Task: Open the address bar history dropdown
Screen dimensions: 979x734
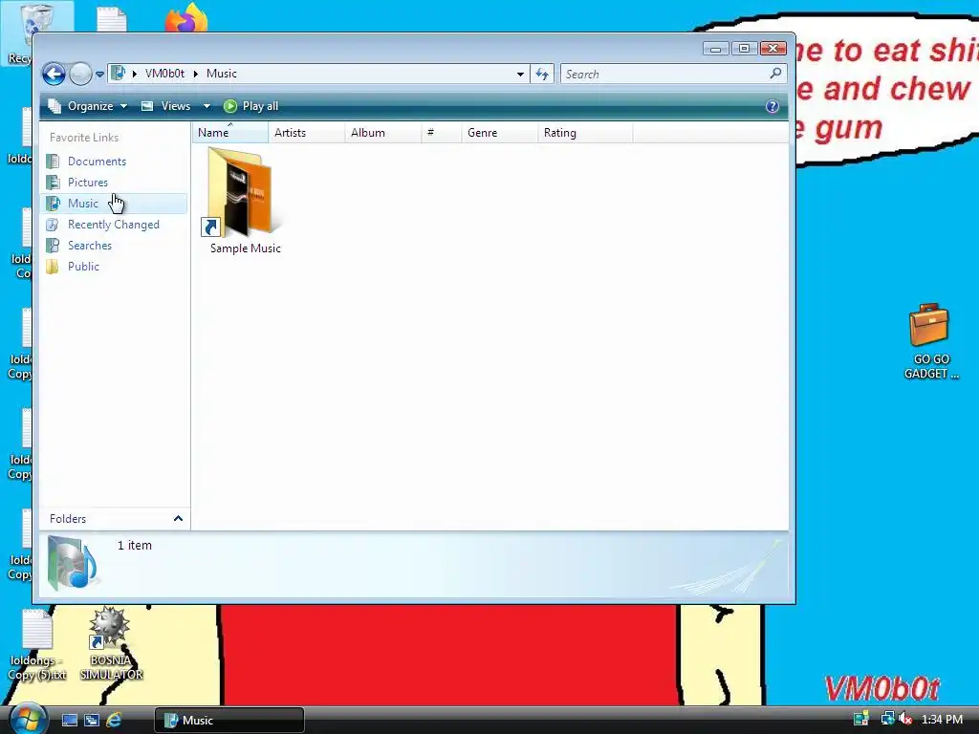Action: (520, 74)
